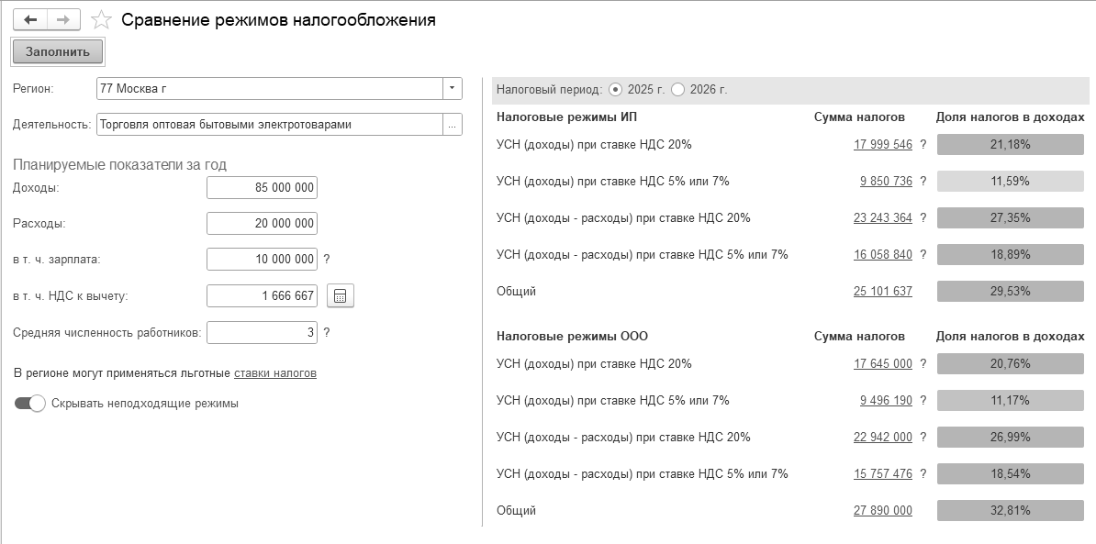Add page to favorites with star icon
Screen dimensions: 1096x544
102,19
